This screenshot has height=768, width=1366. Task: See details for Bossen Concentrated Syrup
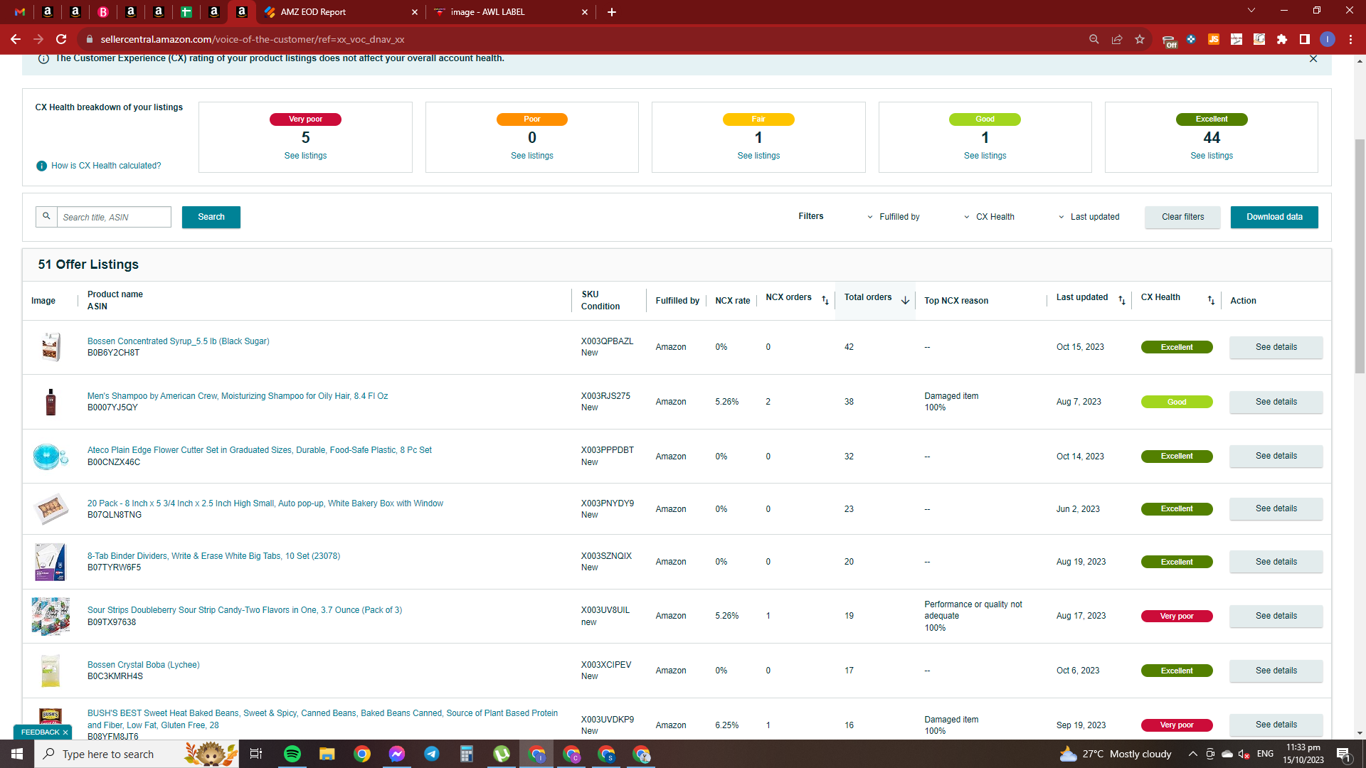pyautogui.click(x=1276, y=347)
